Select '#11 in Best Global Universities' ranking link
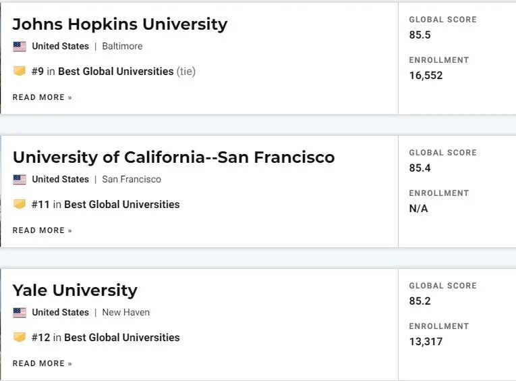This screenshot has height=381, width=516. point(106,204)
